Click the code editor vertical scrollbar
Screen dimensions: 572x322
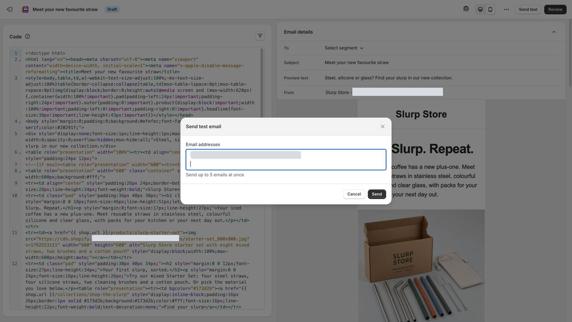262,84
